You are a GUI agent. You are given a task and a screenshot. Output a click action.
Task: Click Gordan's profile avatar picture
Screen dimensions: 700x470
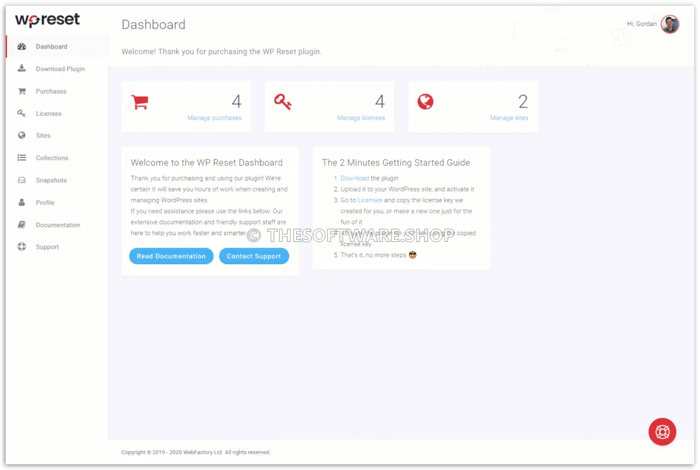[670, 24]
